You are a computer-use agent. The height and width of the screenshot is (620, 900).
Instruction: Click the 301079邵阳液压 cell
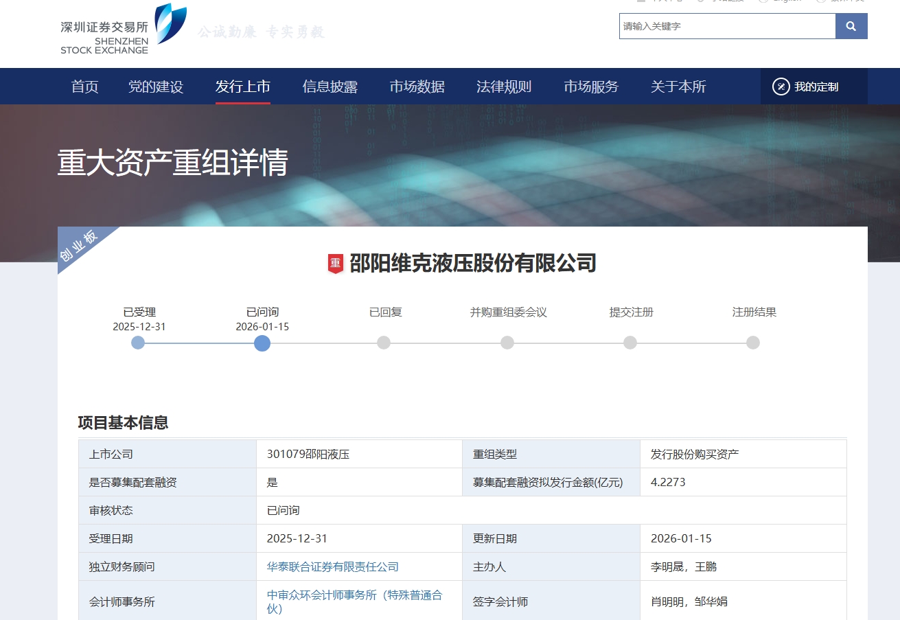coord(359,454)
